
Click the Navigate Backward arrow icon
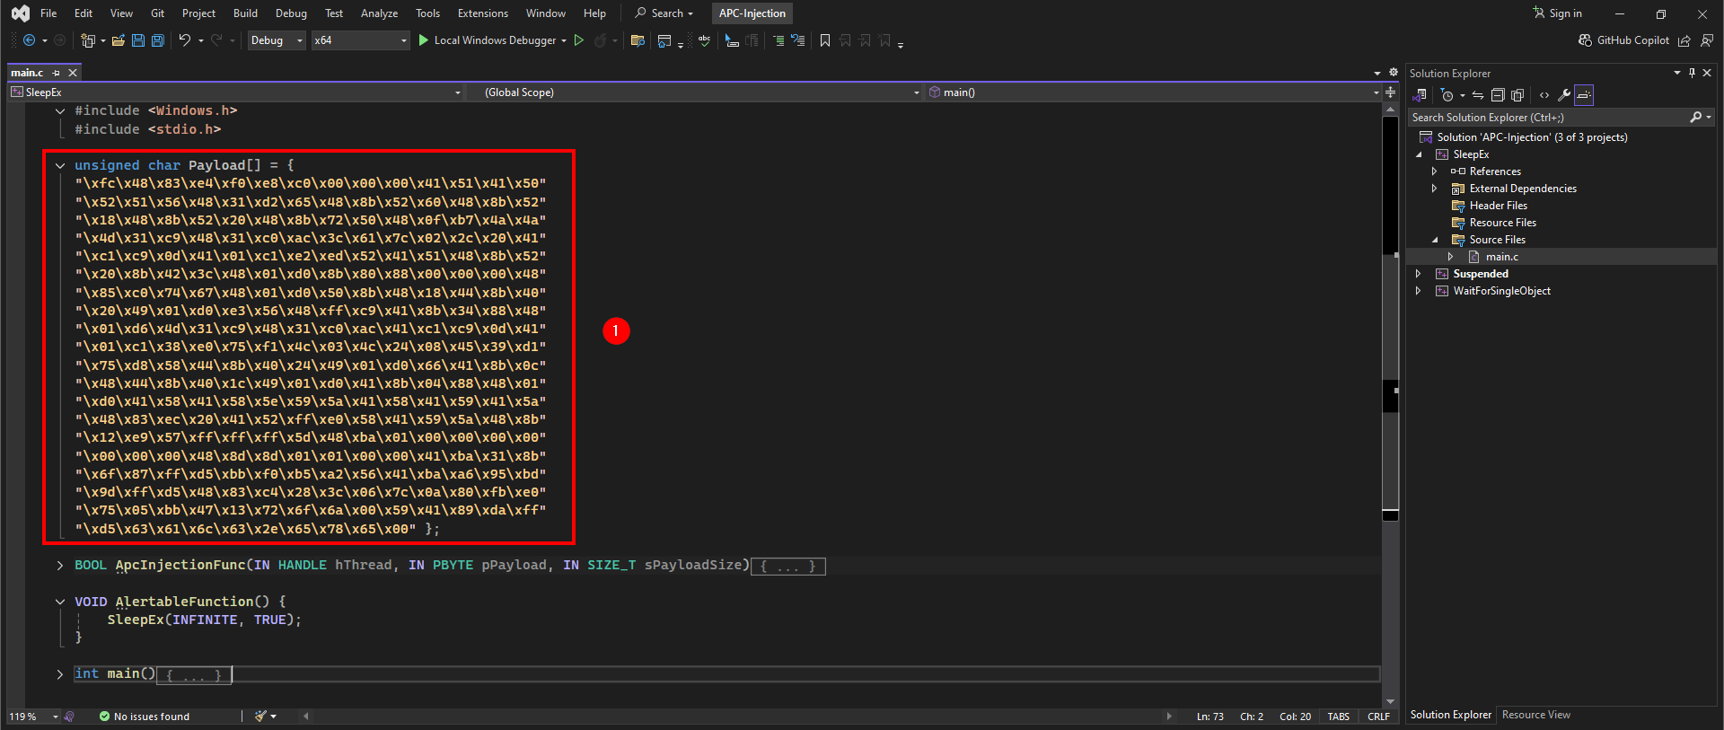click(x=29, y=40)
